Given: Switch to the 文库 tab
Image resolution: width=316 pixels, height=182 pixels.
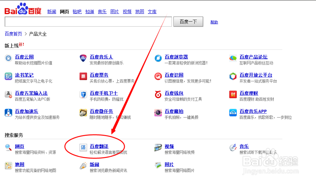Looking at the screenshot, I should (x=152, y=12).
